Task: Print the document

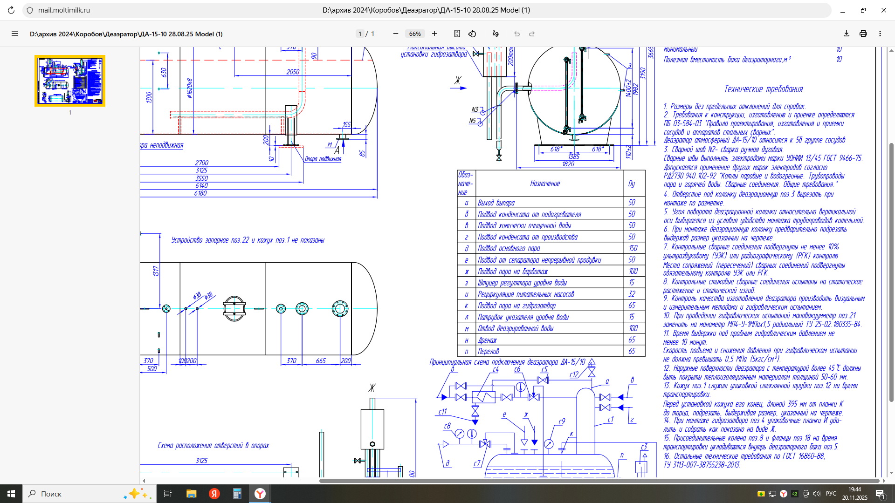Action: [x=863, y=34]
